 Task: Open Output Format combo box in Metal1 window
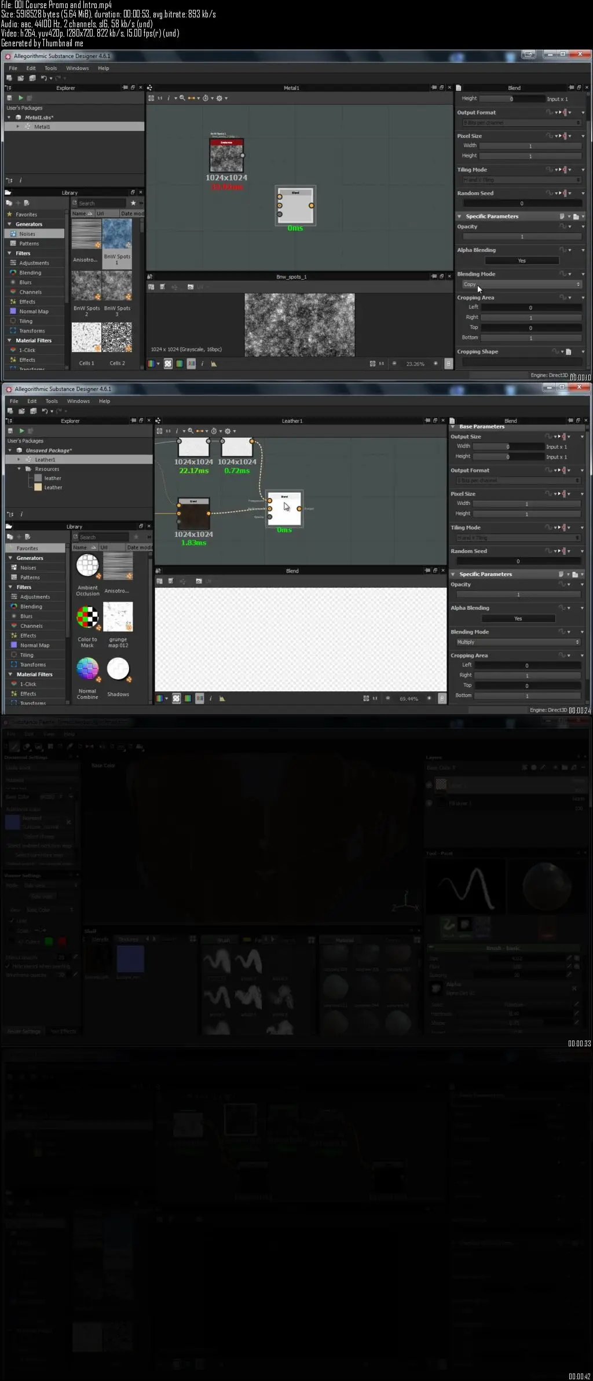click(x=521, y=123)
